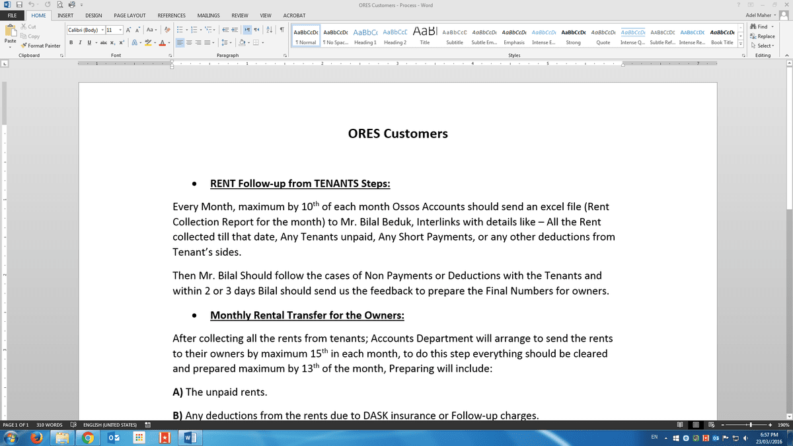Toggle Bold formatting
Image resolution: width=793 pixels, height=446 pixels.
click(71, 43)
